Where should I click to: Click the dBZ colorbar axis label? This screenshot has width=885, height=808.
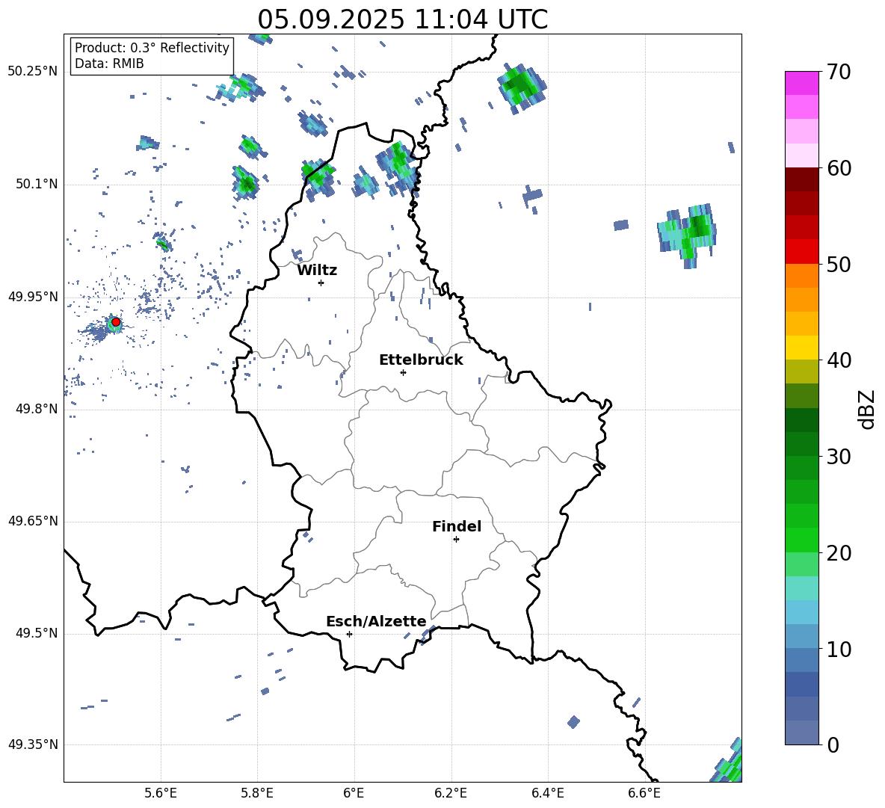866,409
